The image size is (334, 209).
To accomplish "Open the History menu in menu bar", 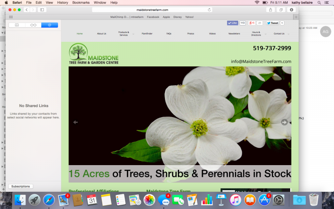I will [x=62, y=3].
